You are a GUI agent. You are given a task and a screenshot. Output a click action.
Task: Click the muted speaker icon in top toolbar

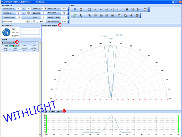(x=118, y=9)
